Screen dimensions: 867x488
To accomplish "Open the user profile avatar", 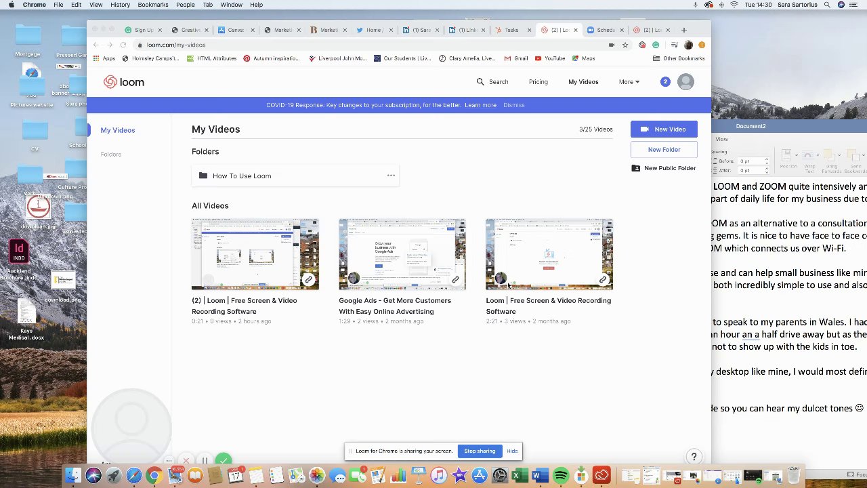I will [x=685, y=82].
